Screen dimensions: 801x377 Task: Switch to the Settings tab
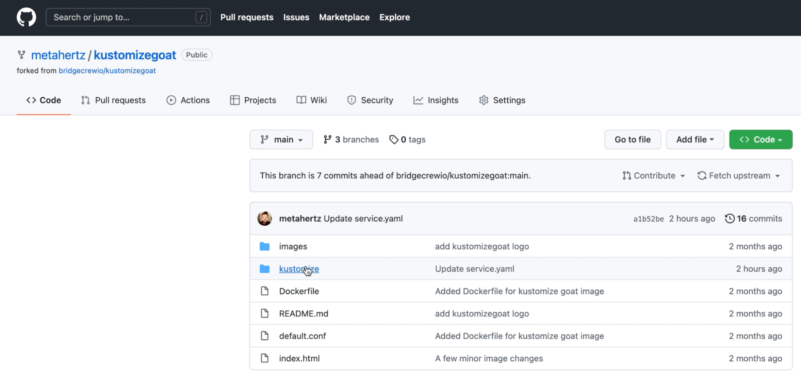502,100
